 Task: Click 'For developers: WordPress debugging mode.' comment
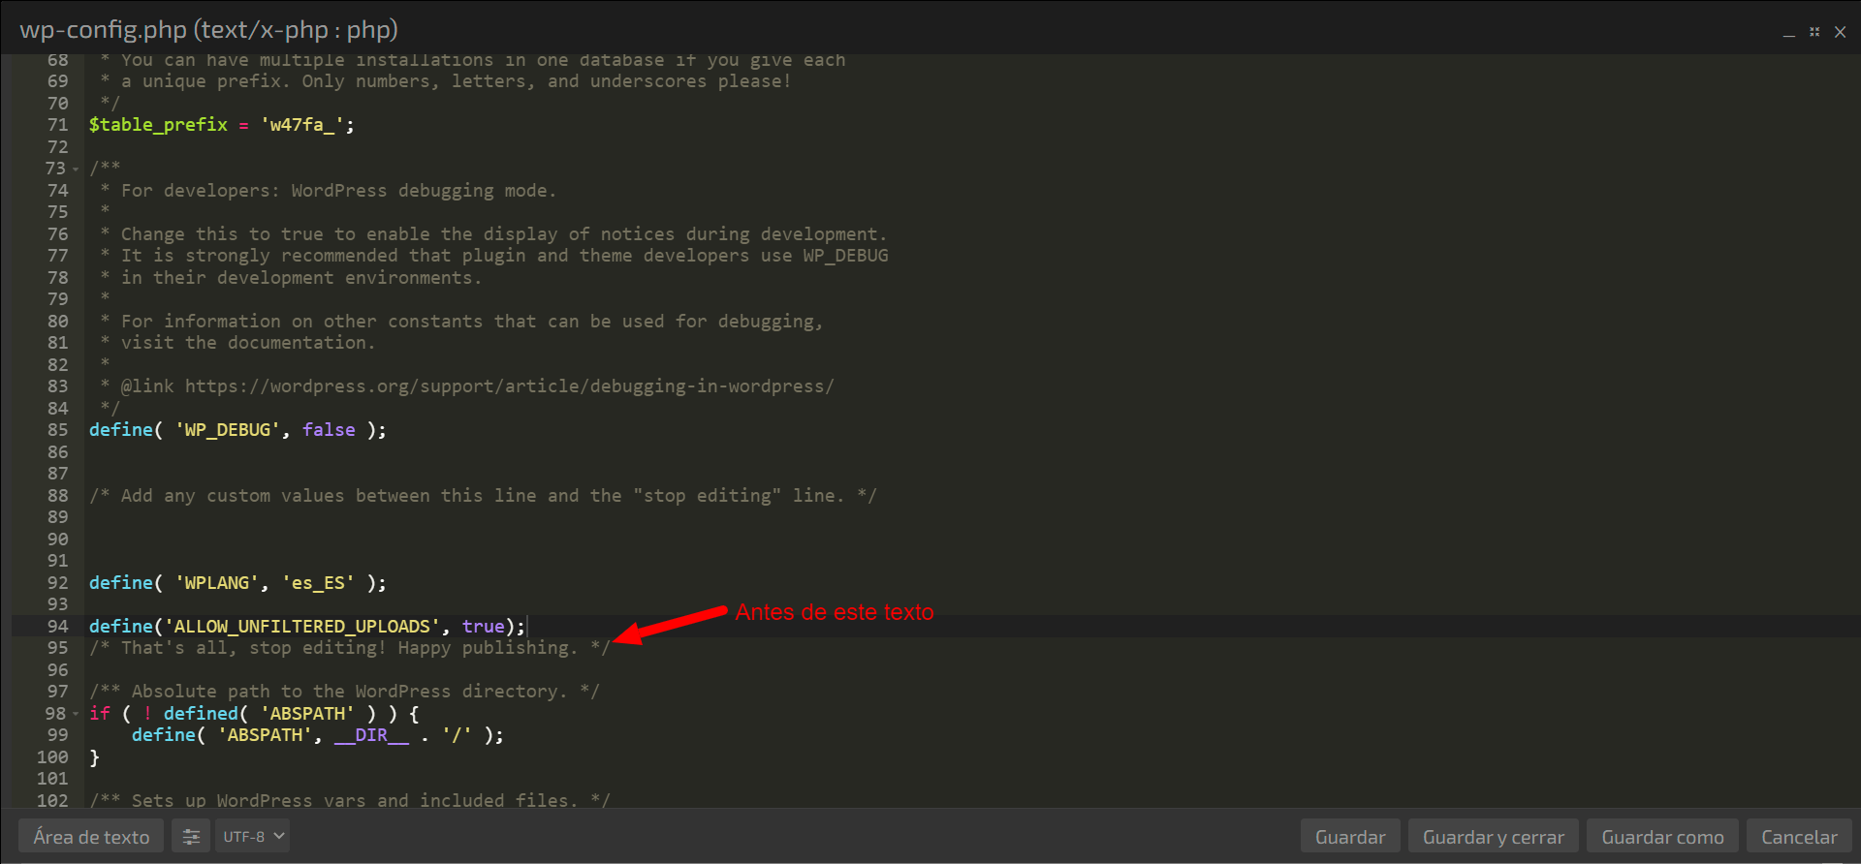click(338, 191)
